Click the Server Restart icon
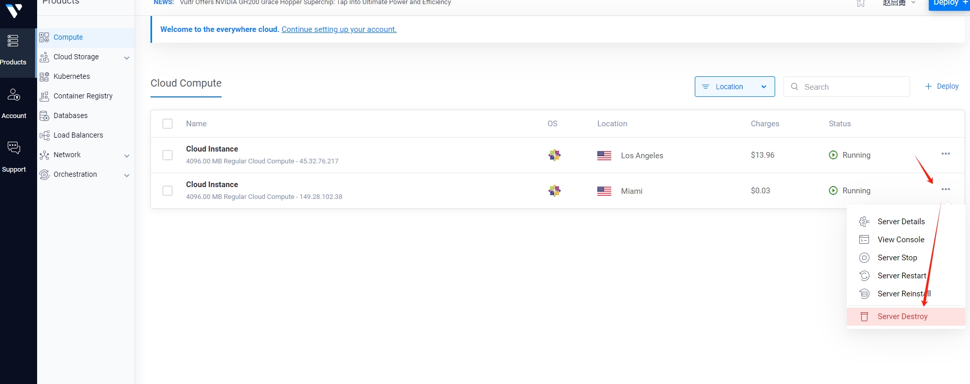The image size is (970, 384). tap(864, 276)
